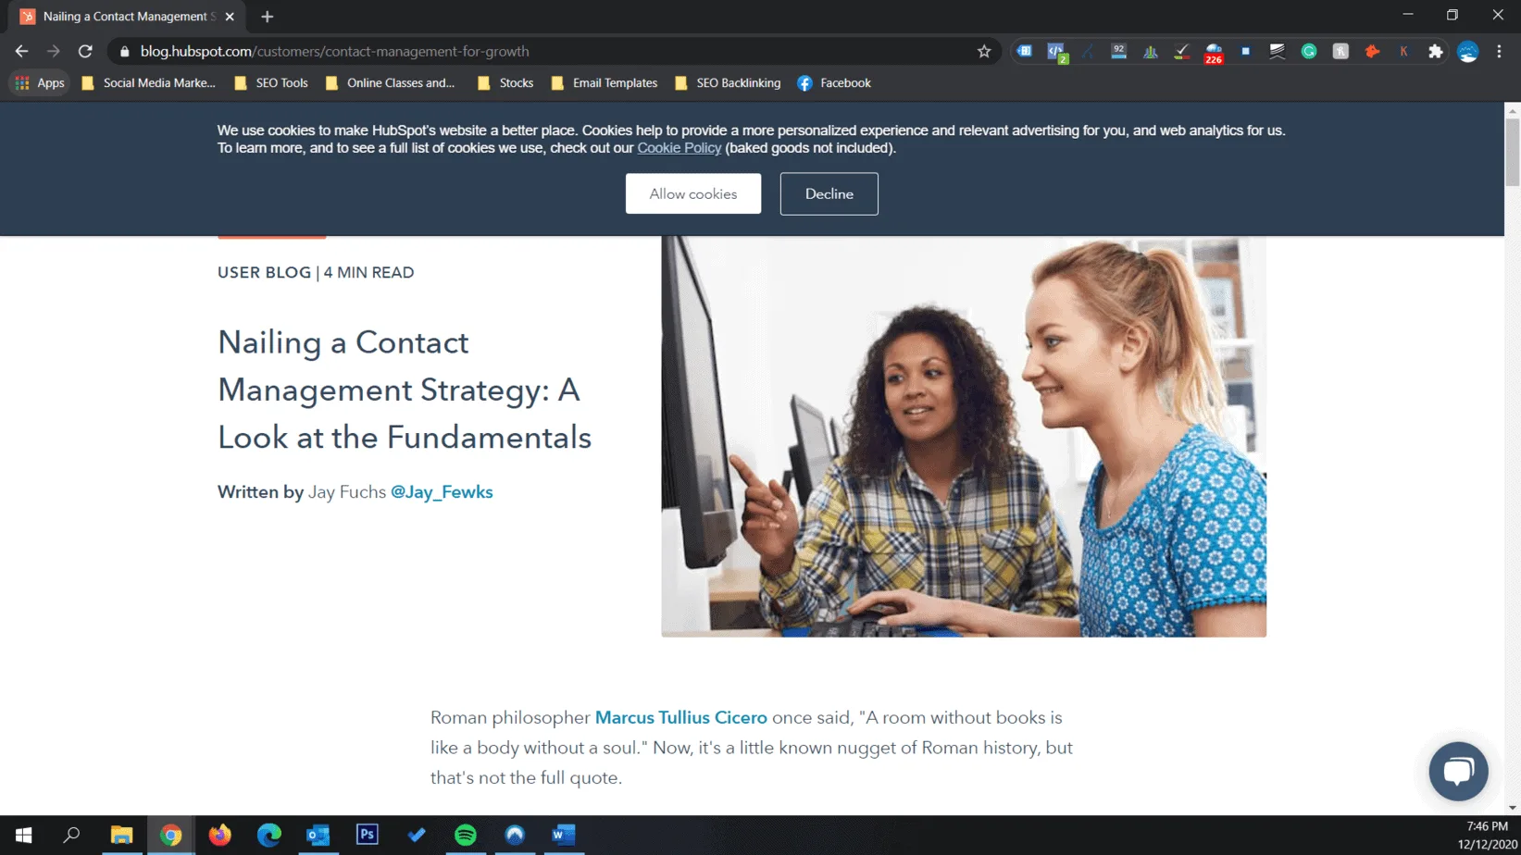Launch Photoshop from the taskbar
This screenshot has width=1521, height=855.
point(368,835)
